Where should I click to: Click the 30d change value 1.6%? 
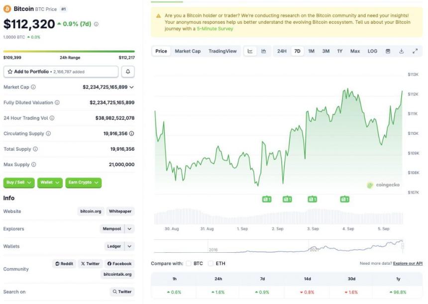pos(351,292)
